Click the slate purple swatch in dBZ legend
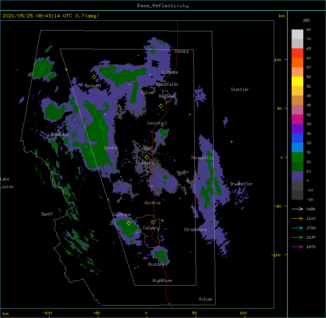Screen dimensions: 326x318 [x=297, y=176]
